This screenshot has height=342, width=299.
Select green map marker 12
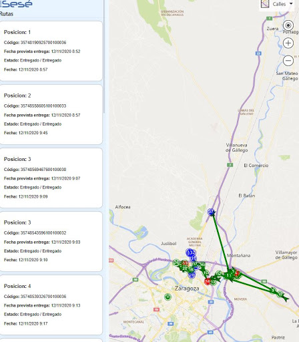(219, 274)
